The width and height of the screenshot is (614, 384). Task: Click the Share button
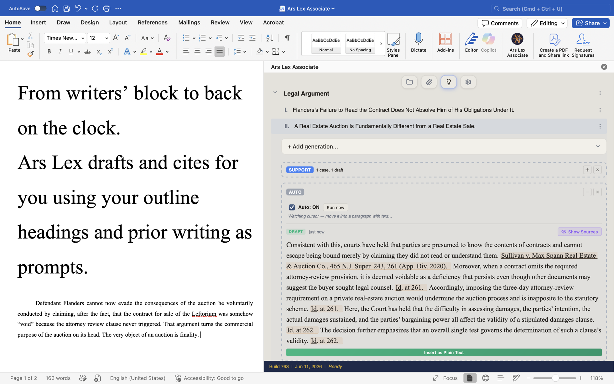[x=591, y=23]
